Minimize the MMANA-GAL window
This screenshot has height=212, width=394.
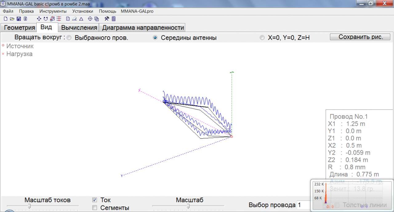click(x=361, y=3)
